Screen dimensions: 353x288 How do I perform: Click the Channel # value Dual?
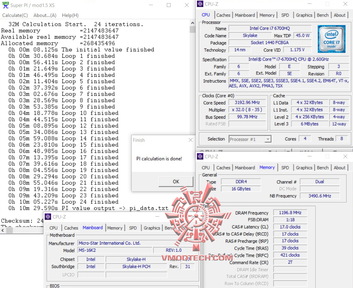pyautogui.click(x=320, y=182)
